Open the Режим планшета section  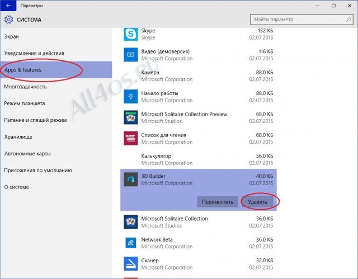56,103
